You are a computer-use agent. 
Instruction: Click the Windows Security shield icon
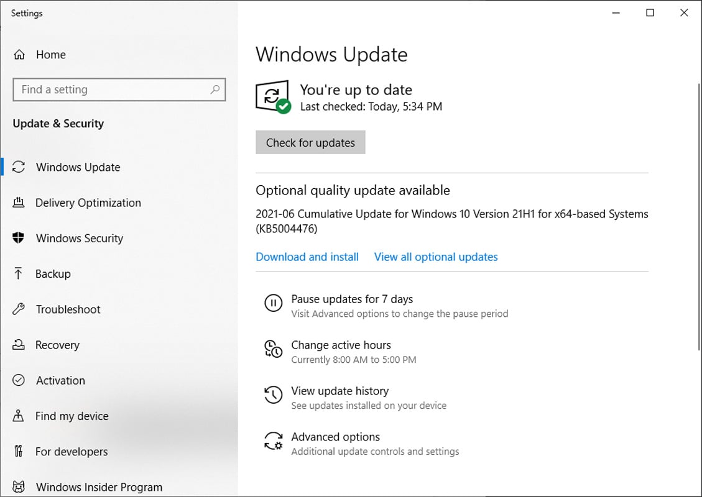coord(19,238)
